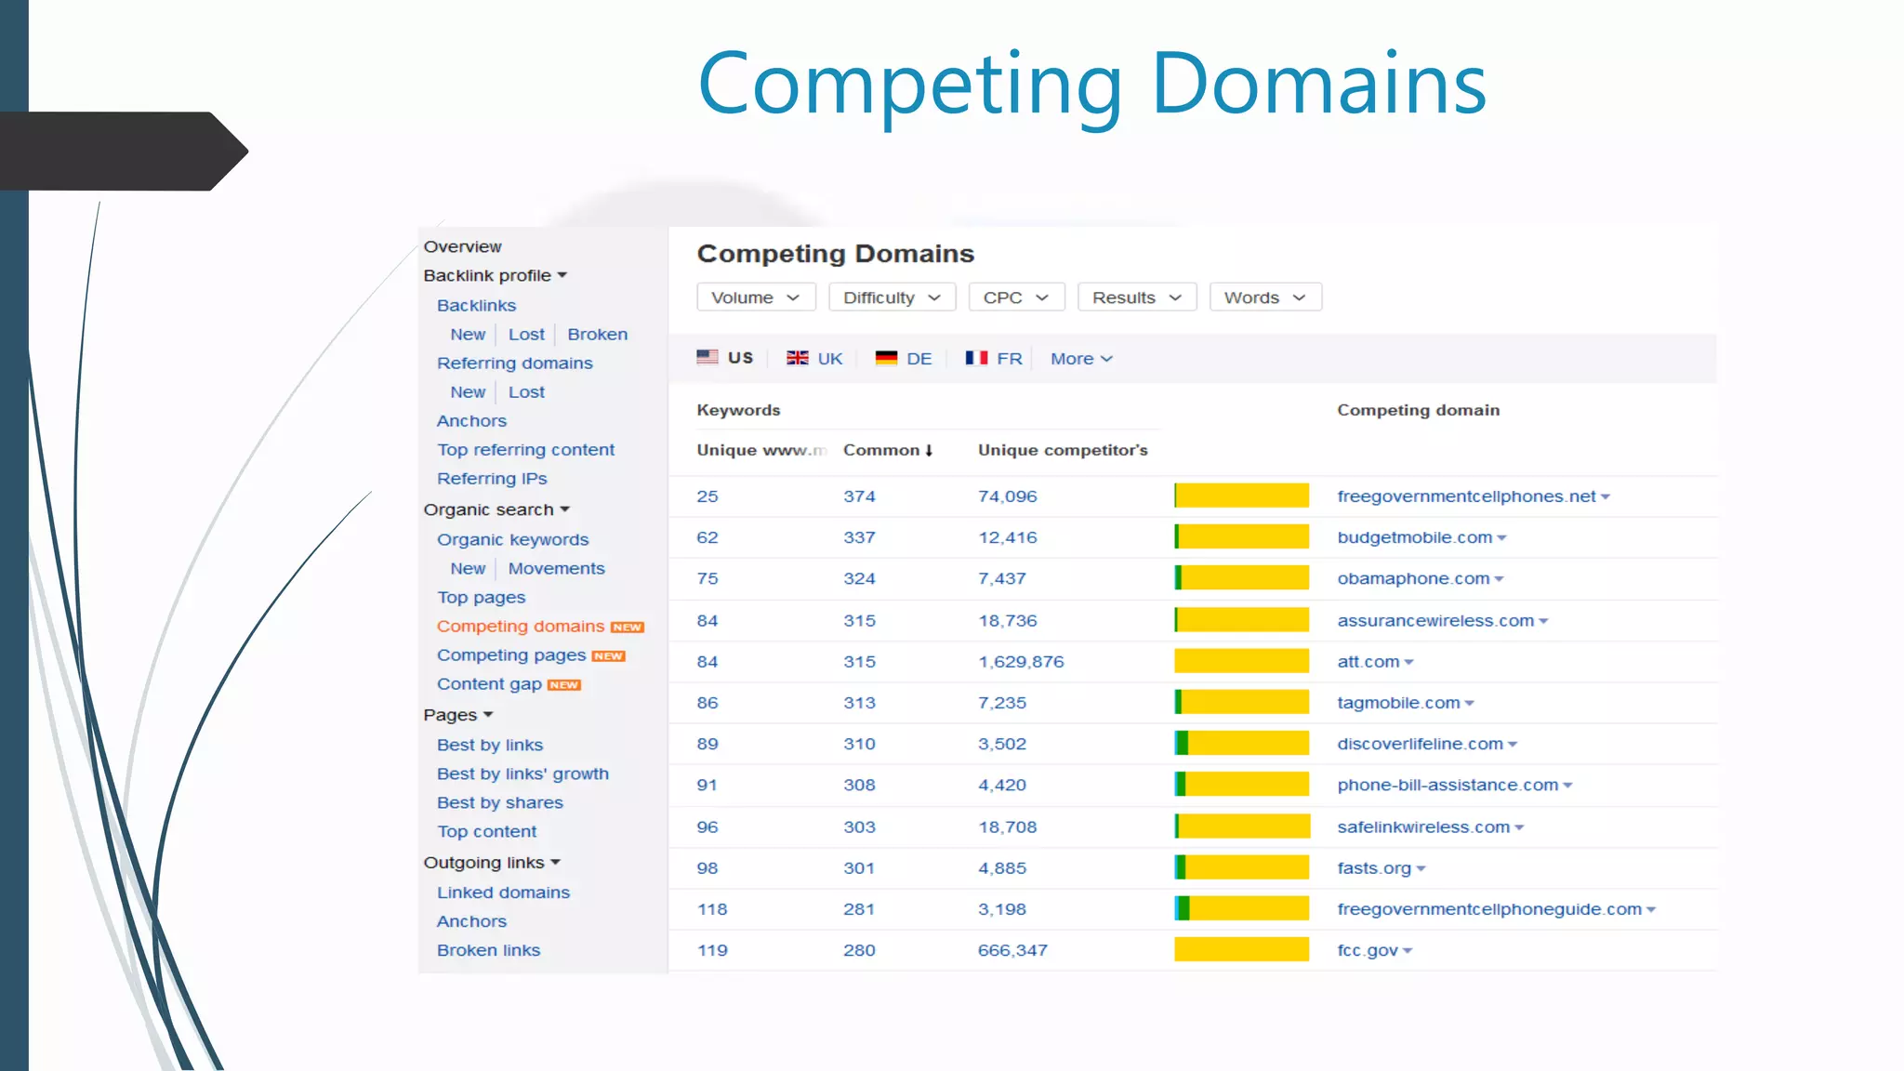Click the keyword overlap bar for freegovernmentcellphones.net
1904x1071 pixels.
pyautogui.click(x=1241, y=496)
